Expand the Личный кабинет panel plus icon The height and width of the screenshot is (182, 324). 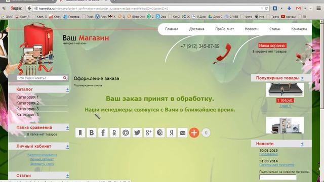click(67, 147)
